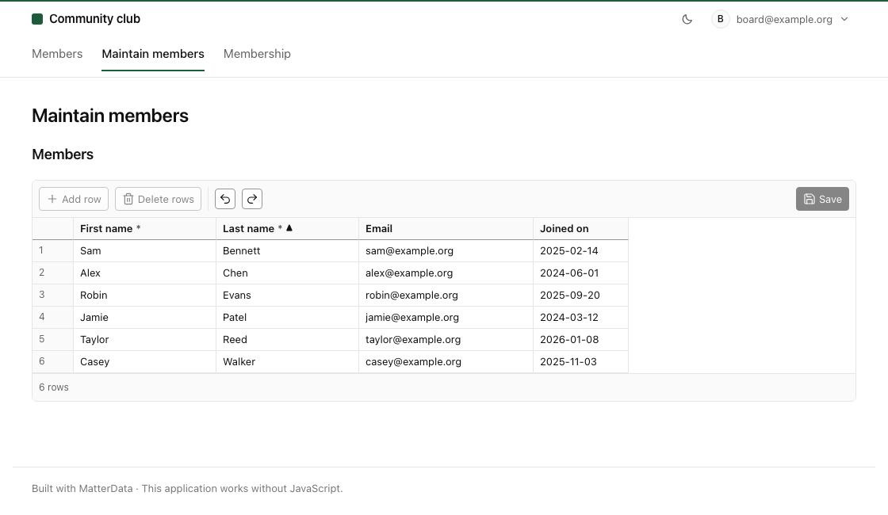888x515 pixels.
Task: Click the taylor@example.org email cell
Action: point(446,340)
